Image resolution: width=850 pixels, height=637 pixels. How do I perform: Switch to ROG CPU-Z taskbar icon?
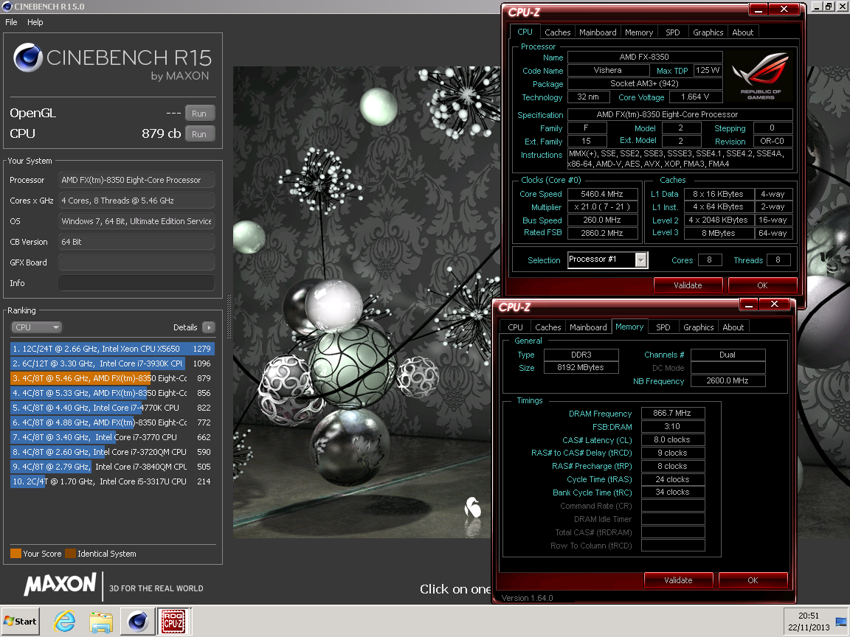pyautogui.click(x=173, y=622)
